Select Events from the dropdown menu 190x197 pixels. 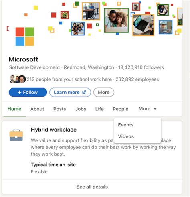126,125
